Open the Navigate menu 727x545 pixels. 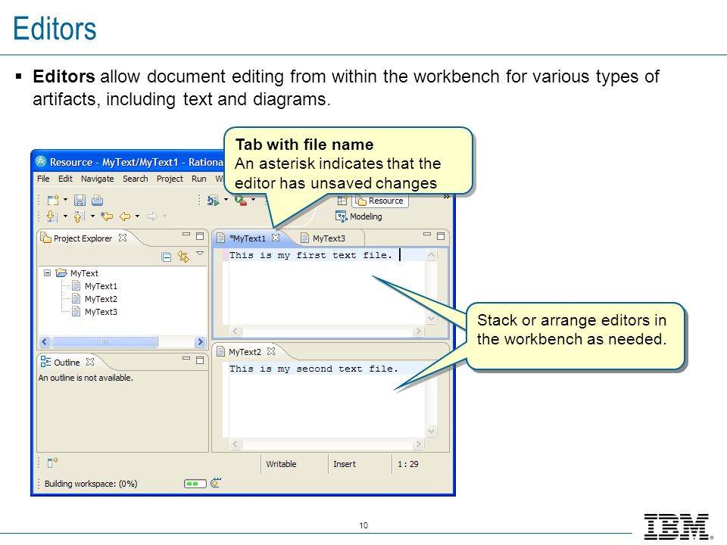(98, 179)
